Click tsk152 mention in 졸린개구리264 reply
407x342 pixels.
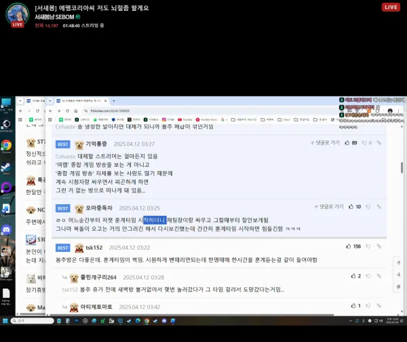click(70, 290)
